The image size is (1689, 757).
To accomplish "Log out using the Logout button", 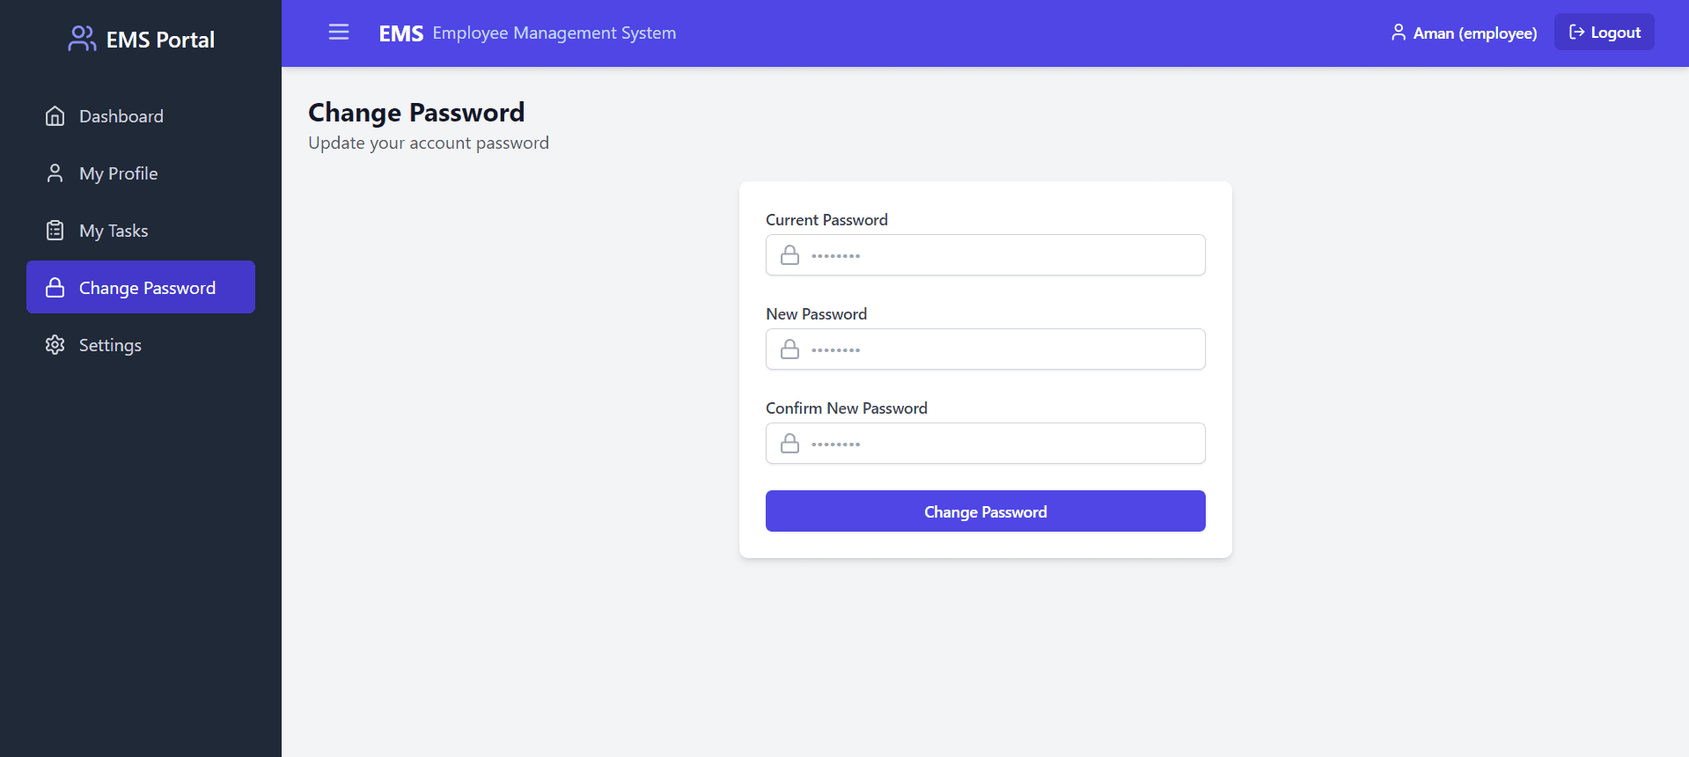I will (x=1604, y=33).
